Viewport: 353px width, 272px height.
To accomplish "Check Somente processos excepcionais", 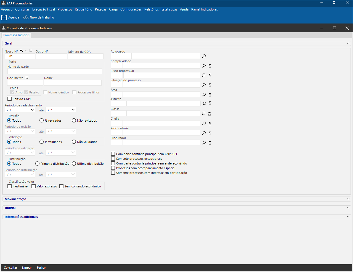I will pos(113,159).
